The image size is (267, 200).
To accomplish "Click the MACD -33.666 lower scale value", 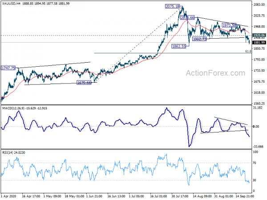I will (258, 146).
